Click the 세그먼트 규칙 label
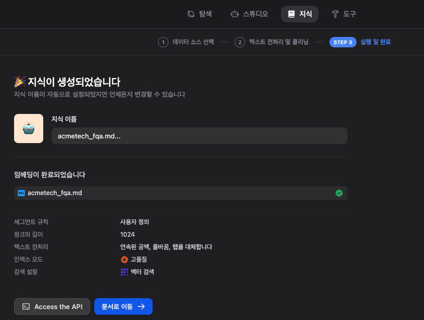Image resolution: width=424 pixels, height=320 pixels. point(31,222)
